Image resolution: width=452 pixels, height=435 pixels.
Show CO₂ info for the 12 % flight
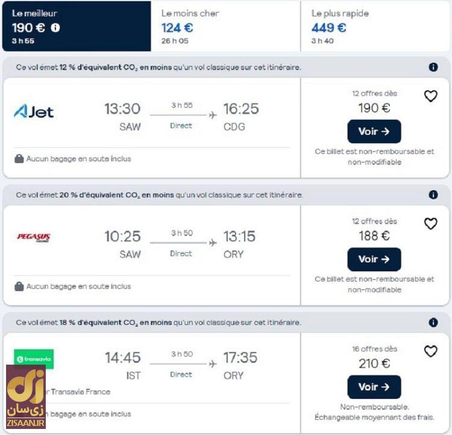[x=433, y=67]
